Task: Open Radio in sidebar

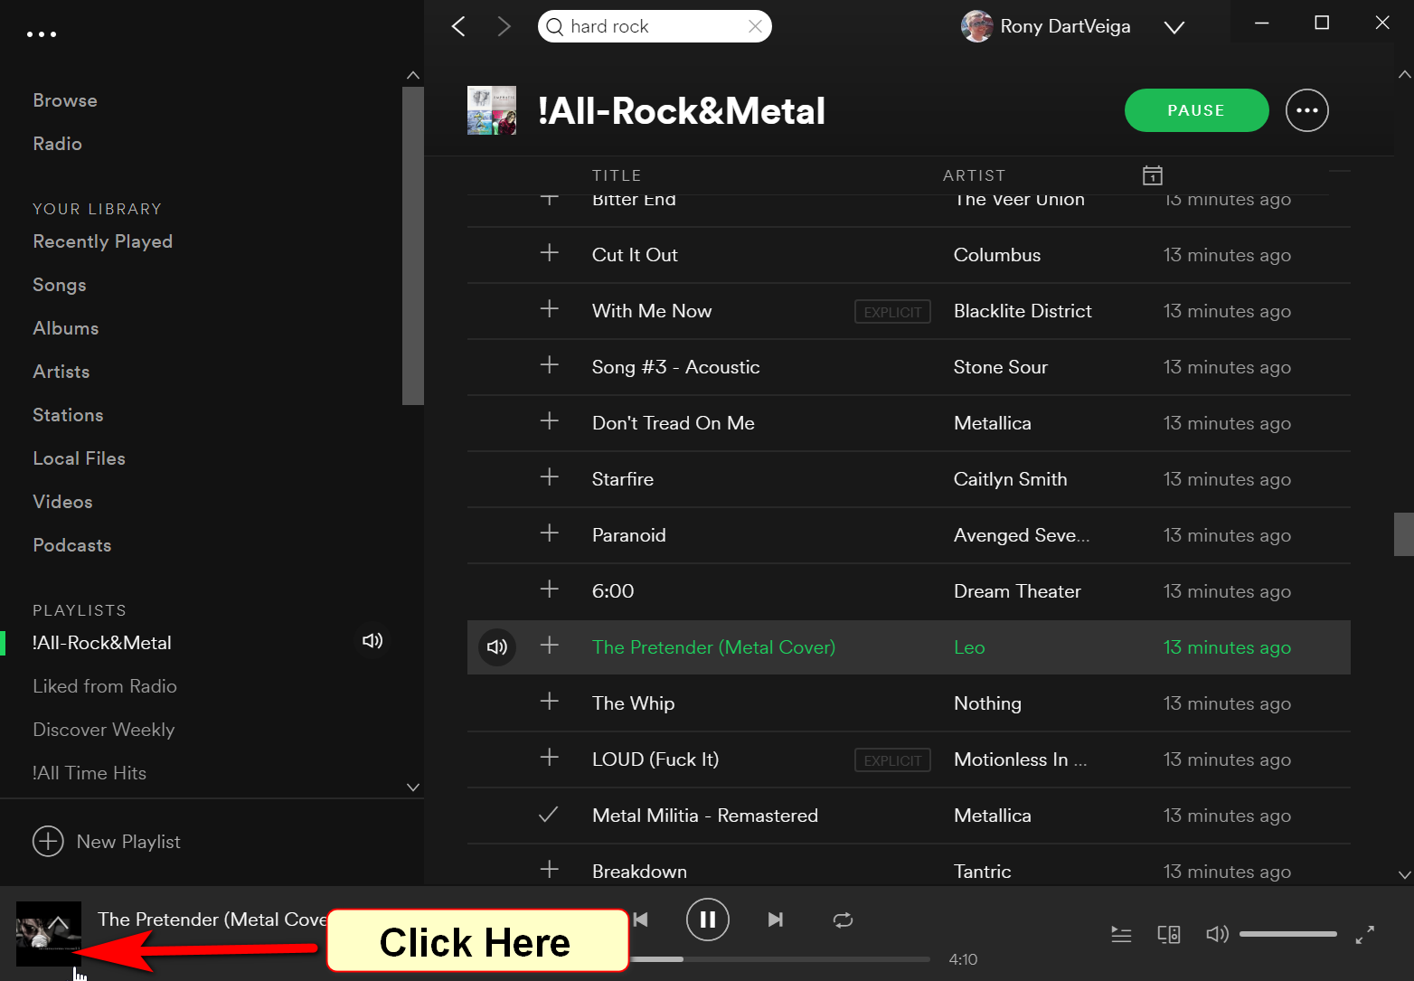Action: coord(57,144)
